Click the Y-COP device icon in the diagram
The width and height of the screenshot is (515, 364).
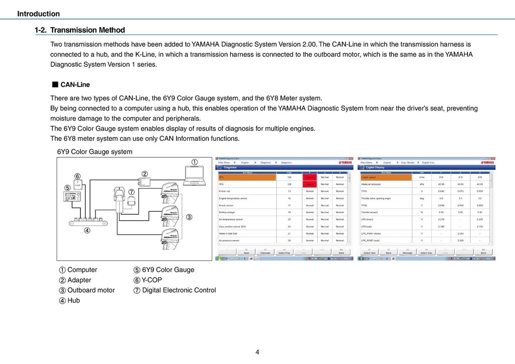(x=77, y=184)
